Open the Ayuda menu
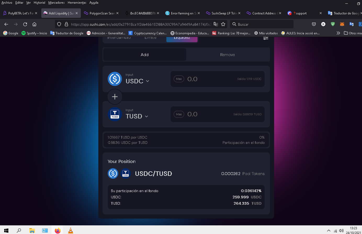The height and width of the screenshot is (234, 362). pyautogui.click(x=94, y=3)
